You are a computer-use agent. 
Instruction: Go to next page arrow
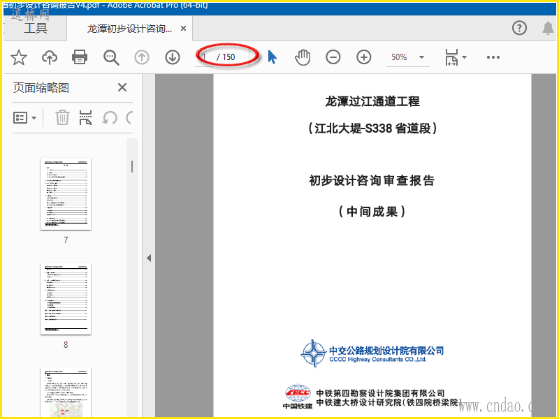click(x=173, y=57)
